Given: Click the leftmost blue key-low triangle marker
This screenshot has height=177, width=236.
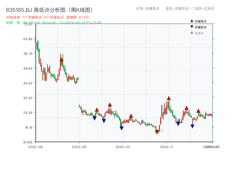Looking at the screenshot, I should click(x=94, y=118).
